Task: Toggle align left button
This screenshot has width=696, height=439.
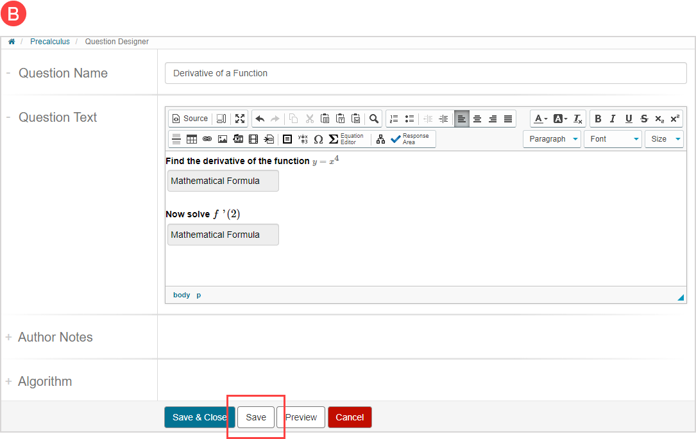Action: click(462, 119)
